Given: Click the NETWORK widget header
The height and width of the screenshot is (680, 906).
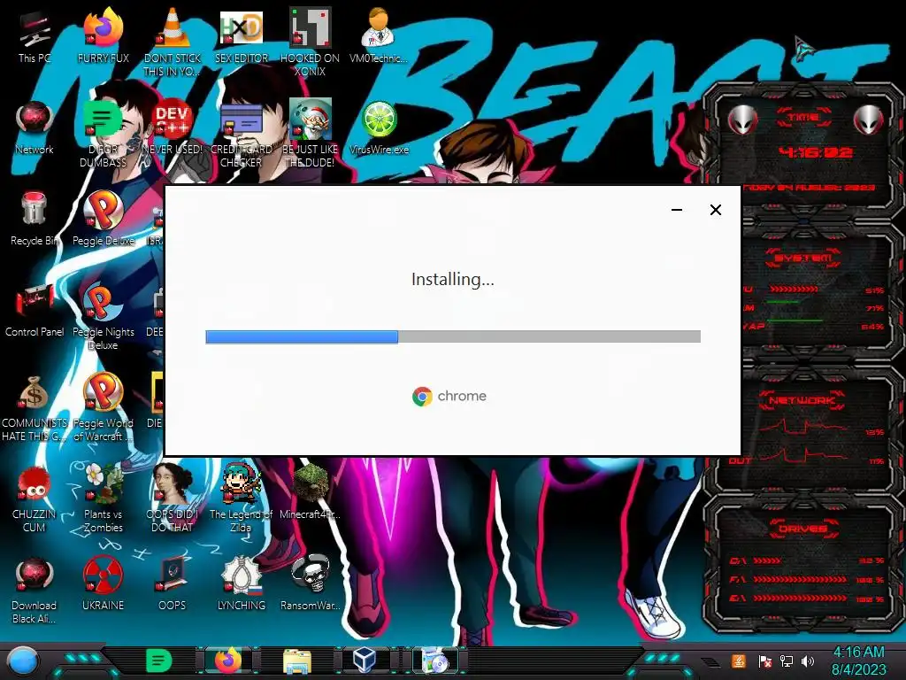Looking at the screenshot, I should pos(802,400).
